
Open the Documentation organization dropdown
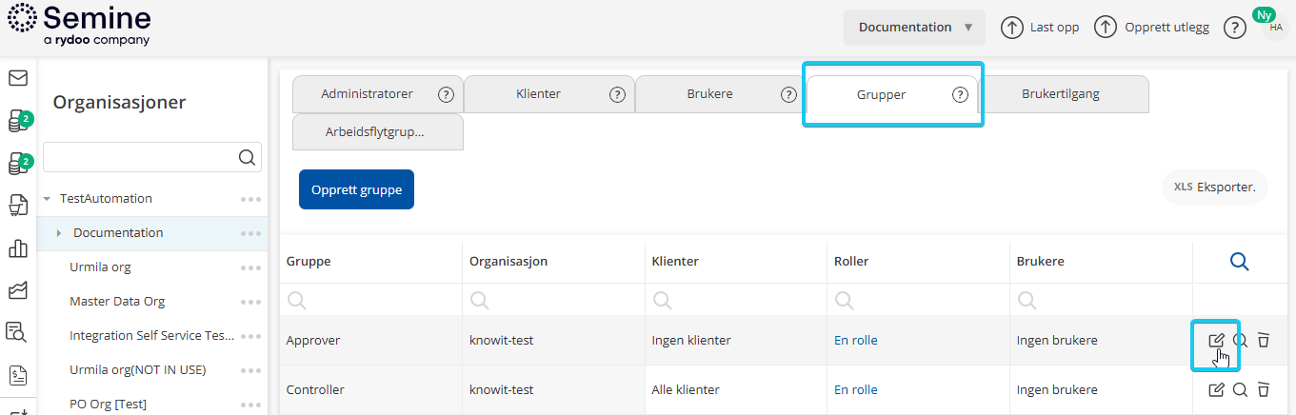914,28
